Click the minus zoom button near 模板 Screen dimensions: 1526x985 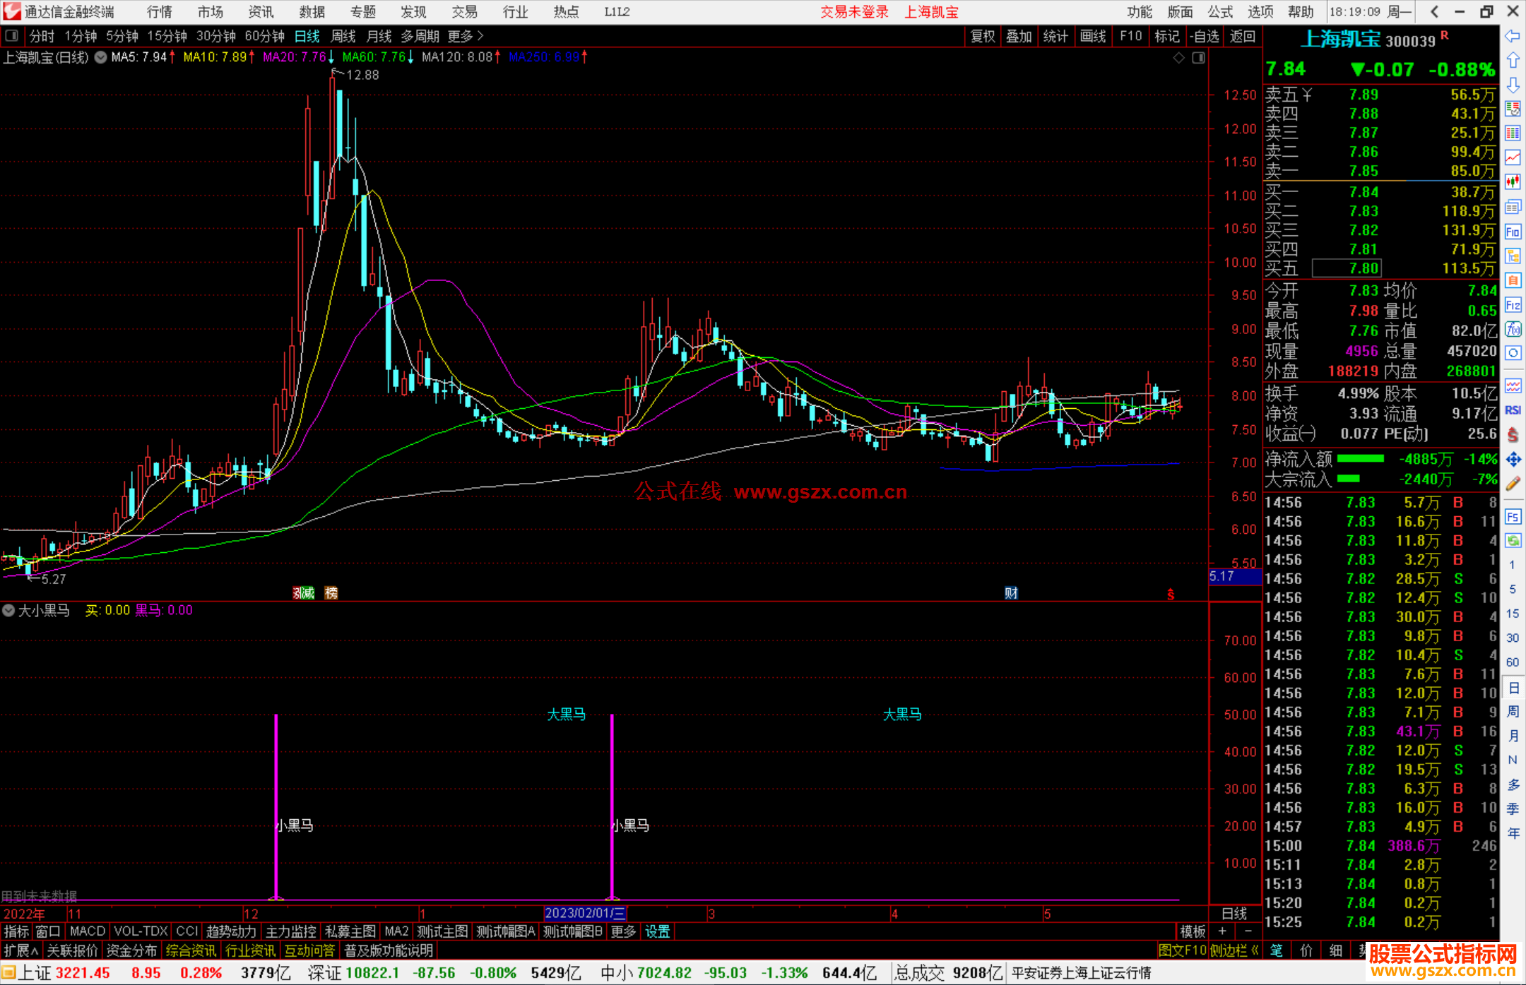(x=1248, y=931)
